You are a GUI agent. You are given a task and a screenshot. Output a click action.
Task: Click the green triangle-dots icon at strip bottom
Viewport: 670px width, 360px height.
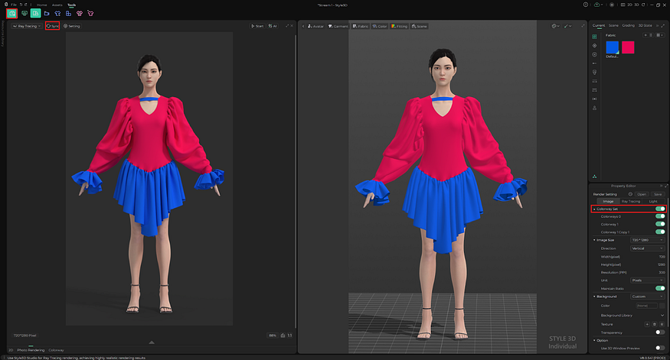click(x=594, y=177)
